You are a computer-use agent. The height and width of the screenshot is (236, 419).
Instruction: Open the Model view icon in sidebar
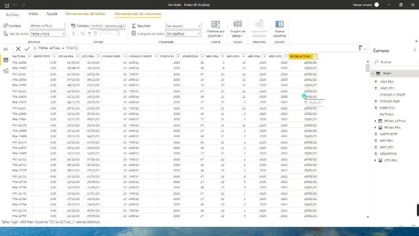click(6, 71)
